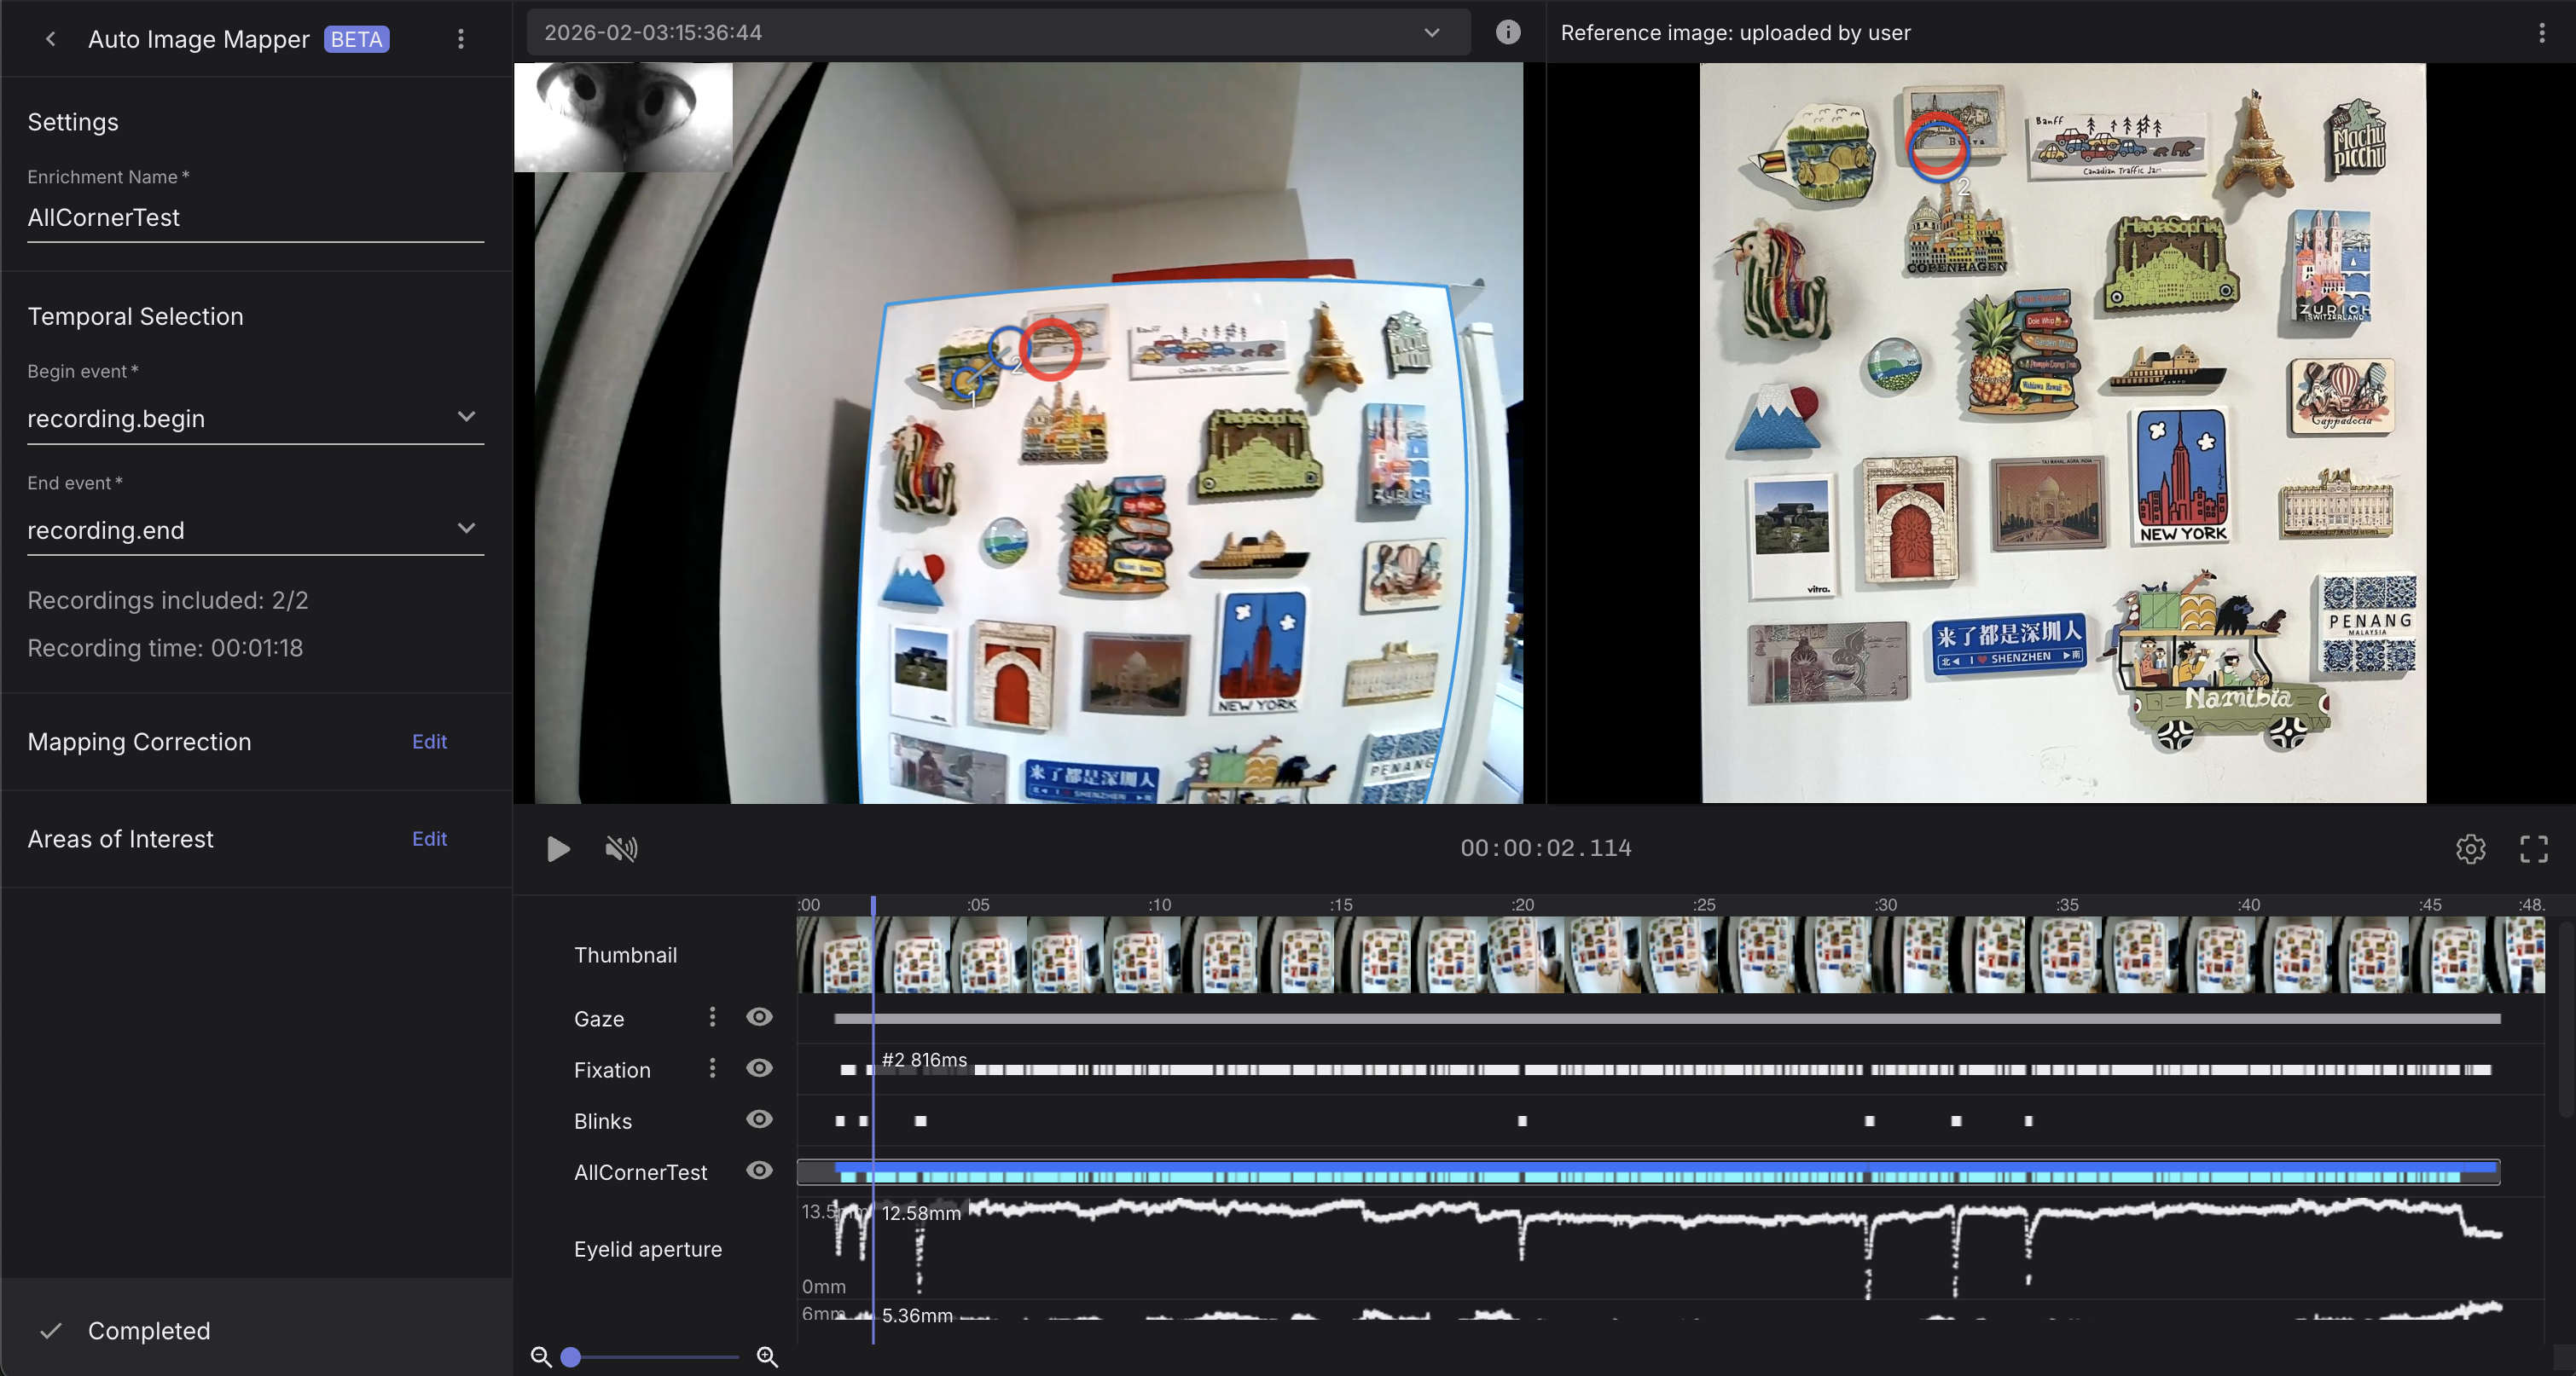2576x1376 pixels.
Task: Expand the Begin event dropdown
Action: 466,417
